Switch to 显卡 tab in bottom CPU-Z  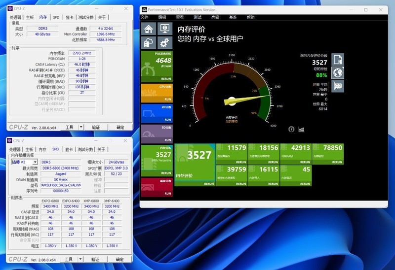point(69,149)
